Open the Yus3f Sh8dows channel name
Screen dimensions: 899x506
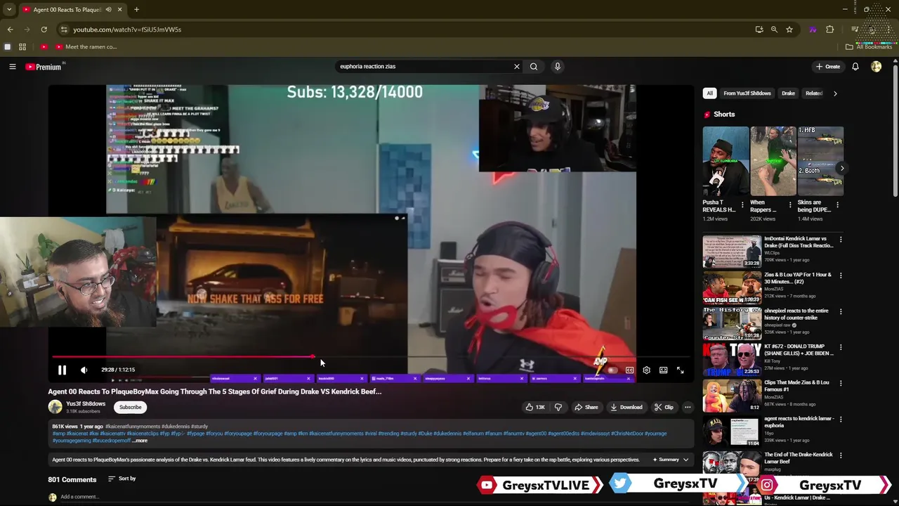pos(86,404)
